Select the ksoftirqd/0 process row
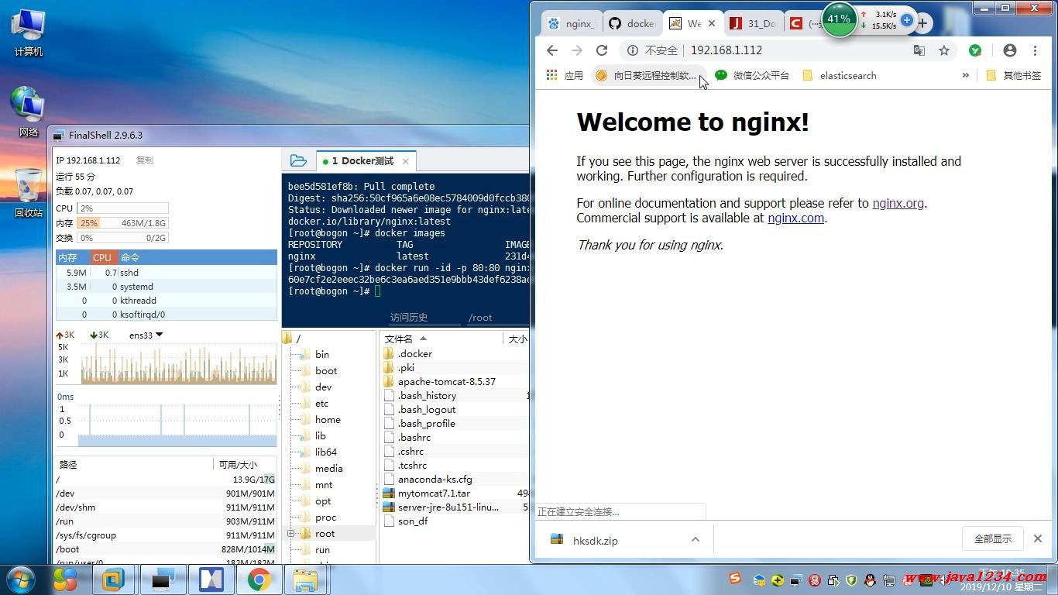The width and height of the screenshot is (1058, 595). (167, 315)
